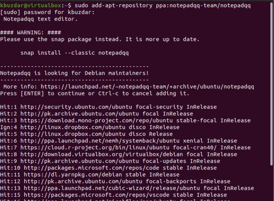
Task: Click the download.mono-project.com repo URL
Action: click(x=96, y=121)
